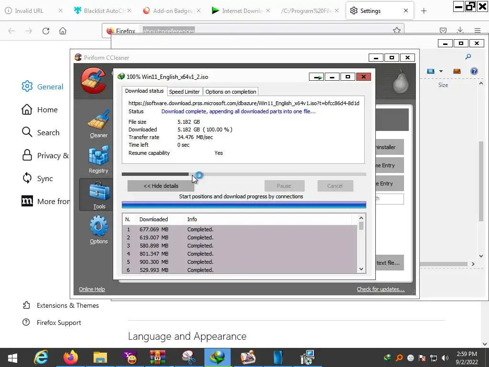489x367 pixels.
Task: Click the Piriform pear logo
Action: (x=401, y=81)
